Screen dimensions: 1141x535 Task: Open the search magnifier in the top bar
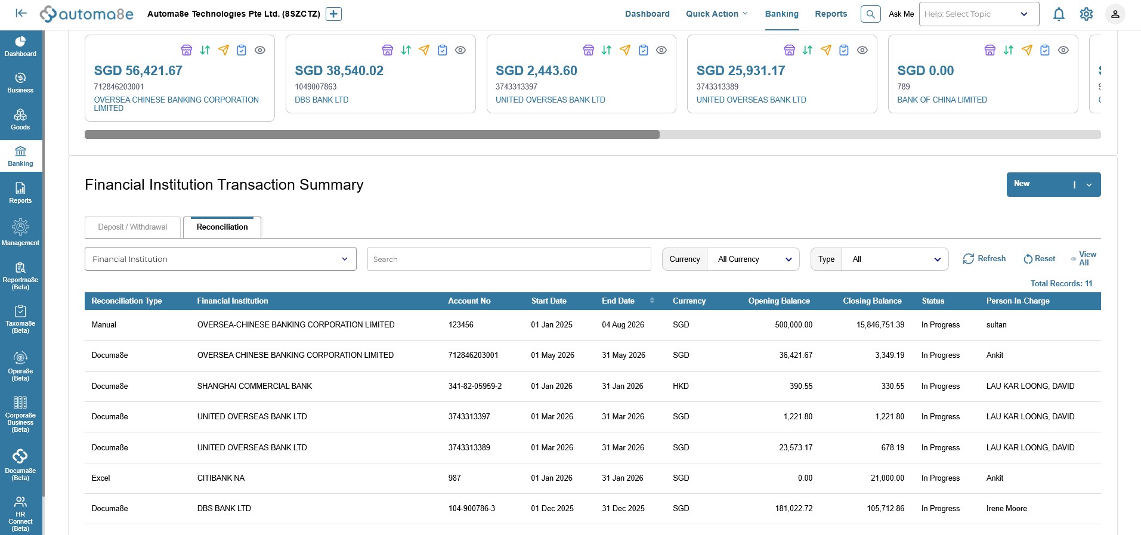(x=870, y=14)
